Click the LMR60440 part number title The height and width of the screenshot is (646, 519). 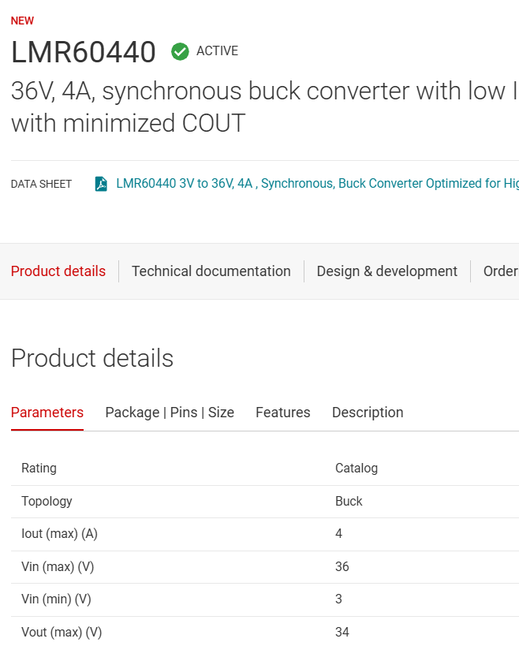pos(84,52)
